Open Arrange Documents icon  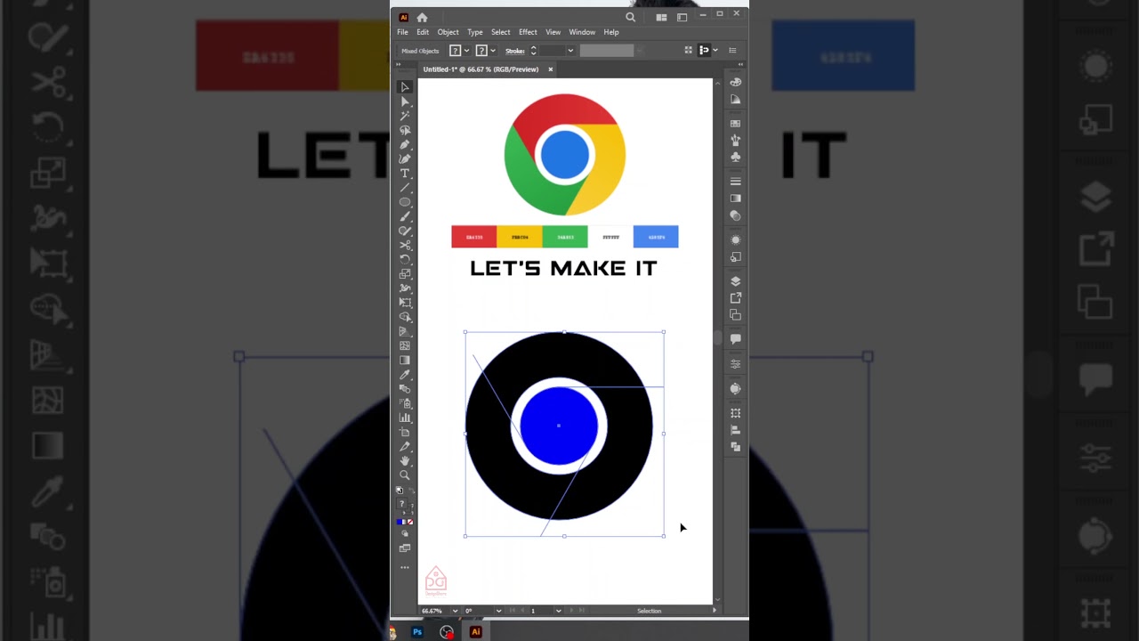(661, 17)
